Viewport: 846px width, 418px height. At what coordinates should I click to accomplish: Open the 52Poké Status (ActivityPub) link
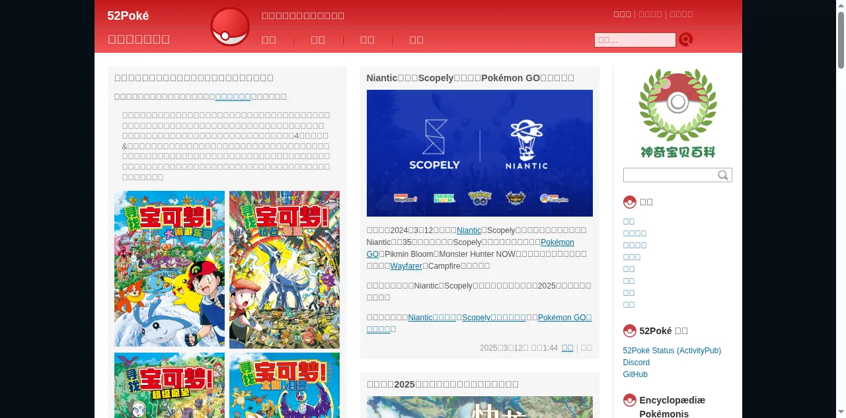point(672,351)
